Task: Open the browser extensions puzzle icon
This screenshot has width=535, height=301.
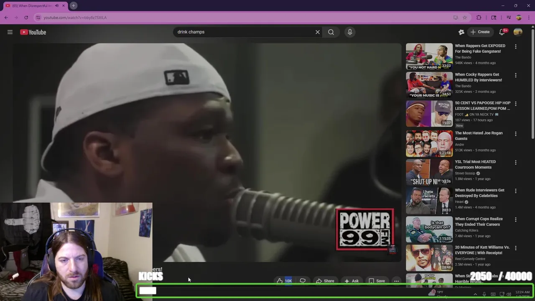Action: click(479, 18)
